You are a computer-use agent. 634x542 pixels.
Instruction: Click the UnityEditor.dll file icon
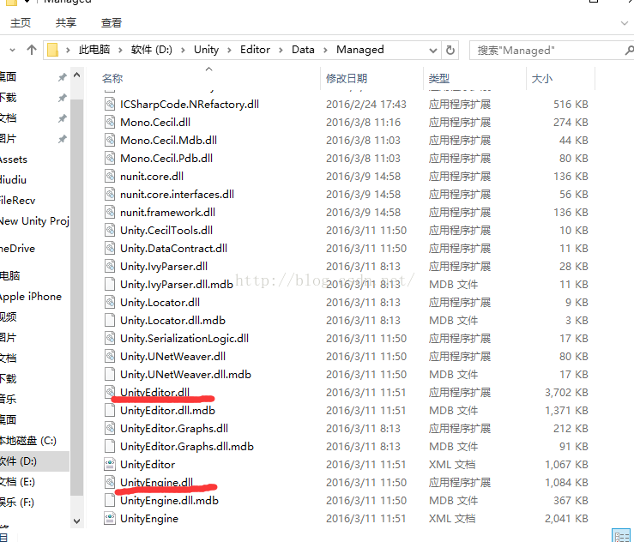click(110, 393)
